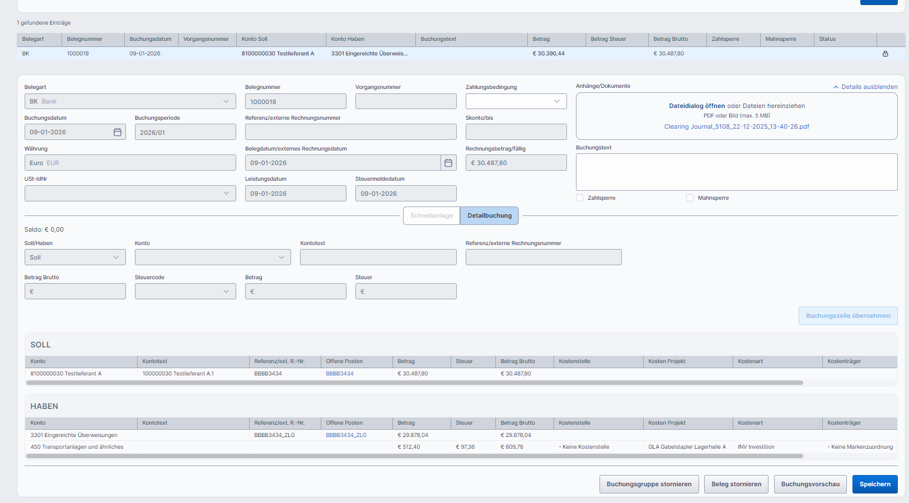
Task: Enable the Mahnsperre checkbox
Action: [x=690, y=198]
